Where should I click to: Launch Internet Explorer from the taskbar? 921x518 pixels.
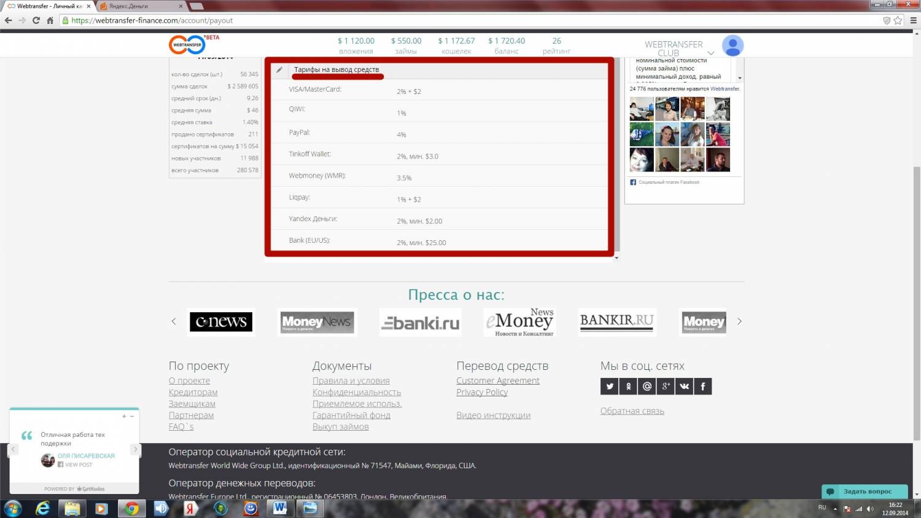click(x=42, y=508)
